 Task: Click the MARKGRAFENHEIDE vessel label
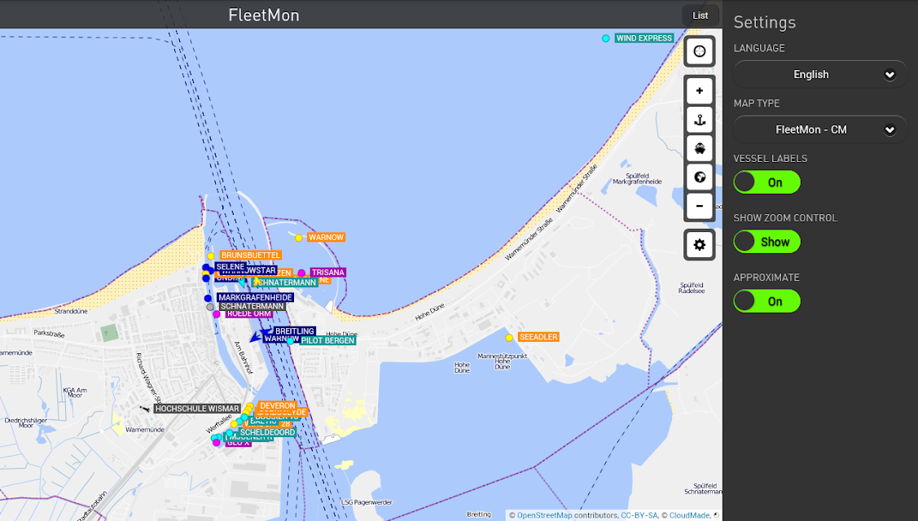(255, 297)
